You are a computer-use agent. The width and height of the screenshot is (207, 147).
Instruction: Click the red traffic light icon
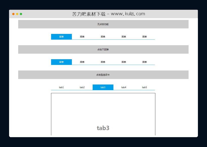pyautogui.click(x=13, y=14)
